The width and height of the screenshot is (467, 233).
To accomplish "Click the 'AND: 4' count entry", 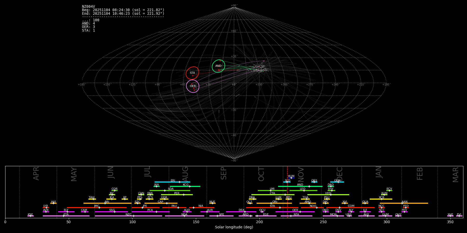I will (88, 24).
